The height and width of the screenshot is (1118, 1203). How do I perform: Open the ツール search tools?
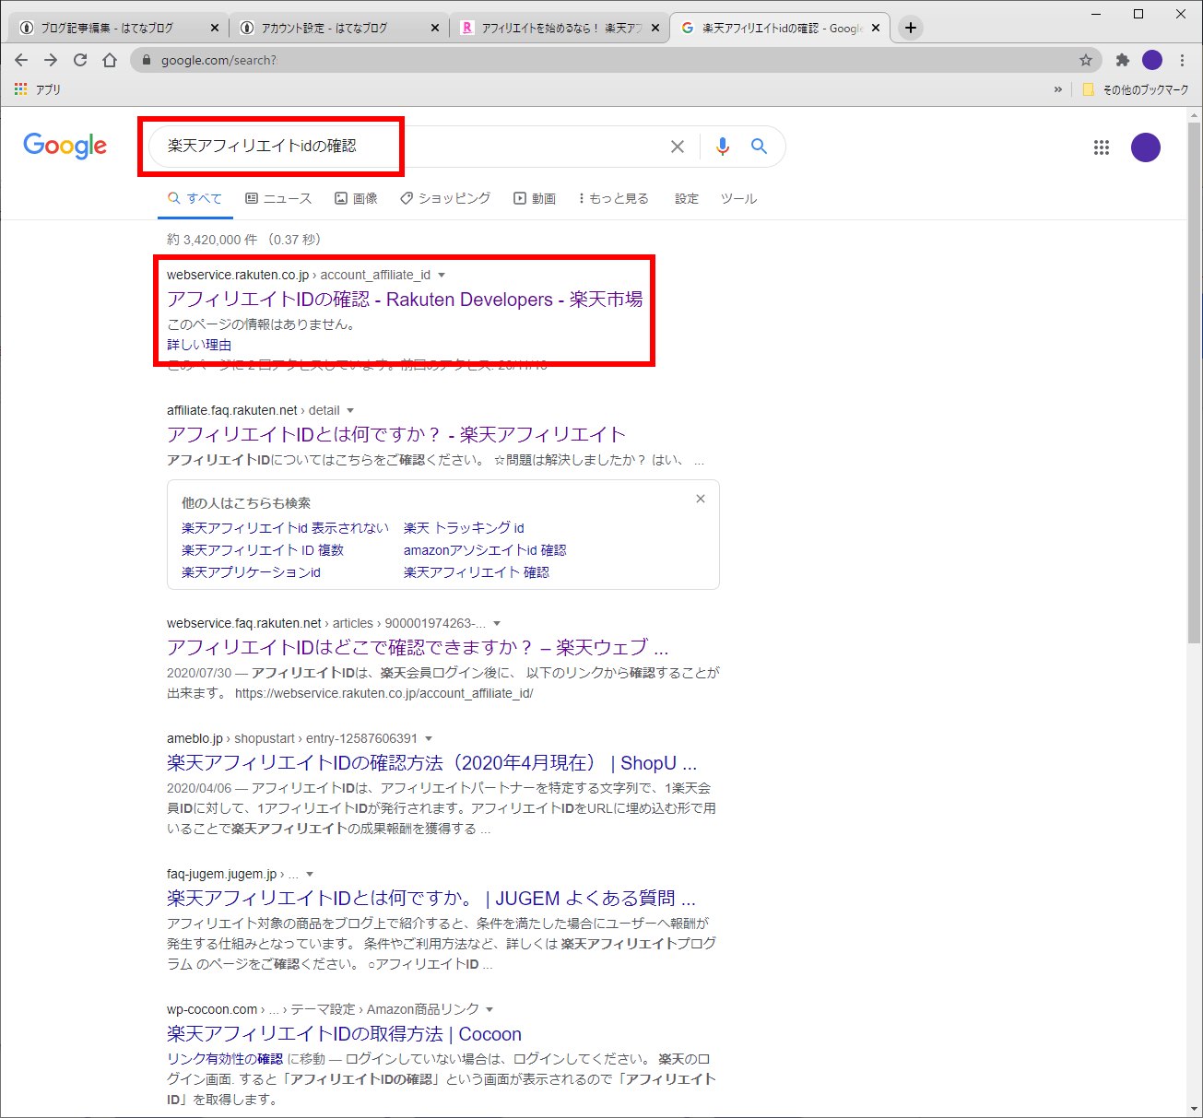point(739,198)
